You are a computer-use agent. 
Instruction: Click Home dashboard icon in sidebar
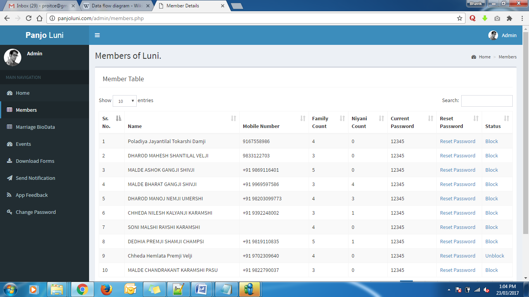(x=10, y=93)
